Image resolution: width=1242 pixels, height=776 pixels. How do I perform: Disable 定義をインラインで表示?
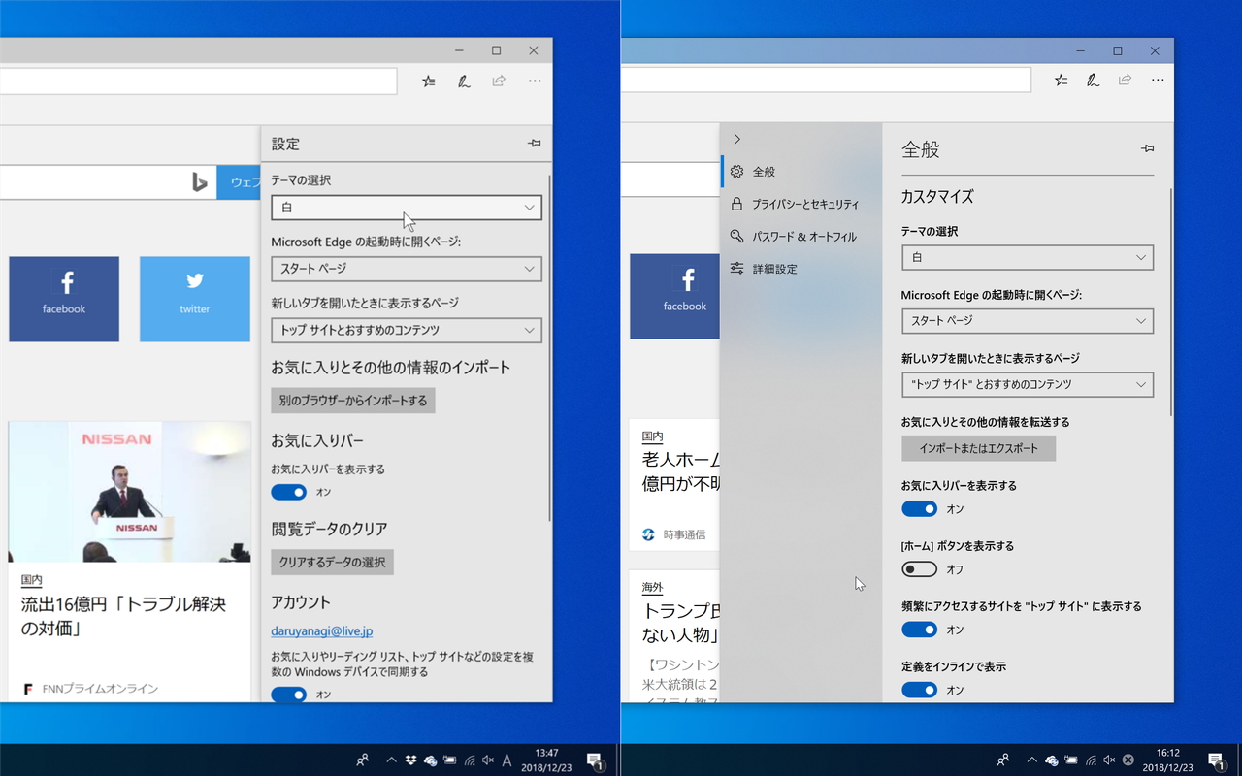coord(919,690)
